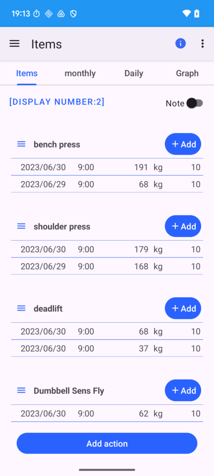This screenshot has height=476, width=214.
Task: Switch to the monthly tab
Action: 80,73
